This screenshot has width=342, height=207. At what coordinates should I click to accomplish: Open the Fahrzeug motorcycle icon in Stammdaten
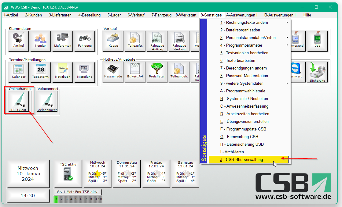click(x=85, y=41)
